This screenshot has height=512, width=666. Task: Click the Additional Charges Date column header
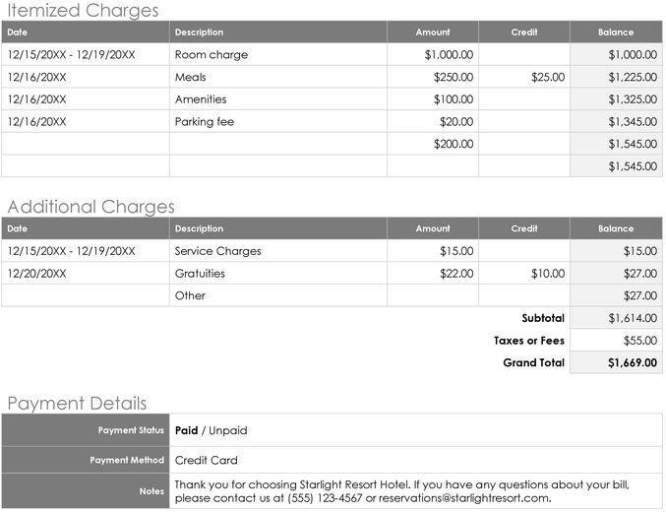86,228
